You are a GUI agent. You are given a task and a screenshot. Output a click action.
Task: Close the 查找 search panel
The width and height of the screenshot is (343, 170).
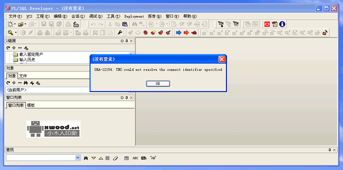pos(334,150)
